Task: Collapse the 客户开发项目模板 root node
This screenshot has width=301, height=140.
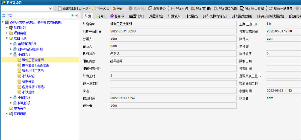Action: click(3, 22)
